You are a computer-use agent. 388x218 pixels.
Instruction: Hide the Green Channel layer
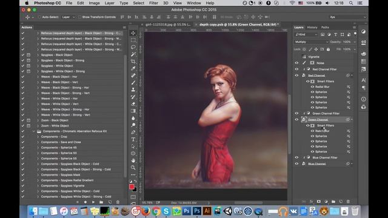point(296,120)
